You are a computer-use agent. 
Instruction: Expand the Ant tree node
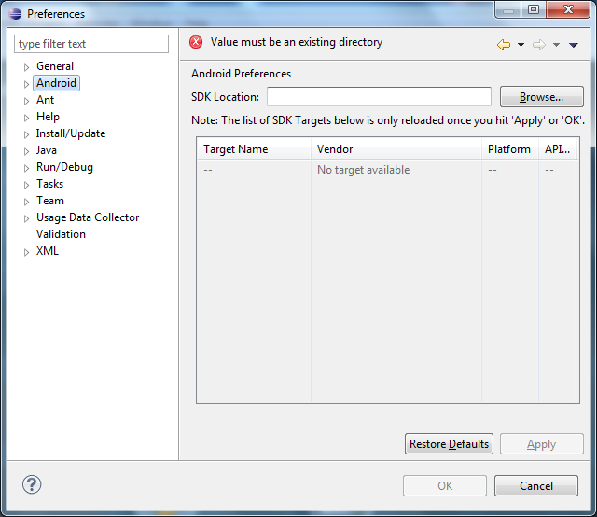[26, 101]
